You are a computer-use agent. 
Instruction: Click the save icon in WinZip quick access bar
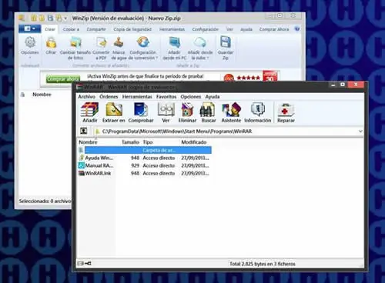pos(51,18)
